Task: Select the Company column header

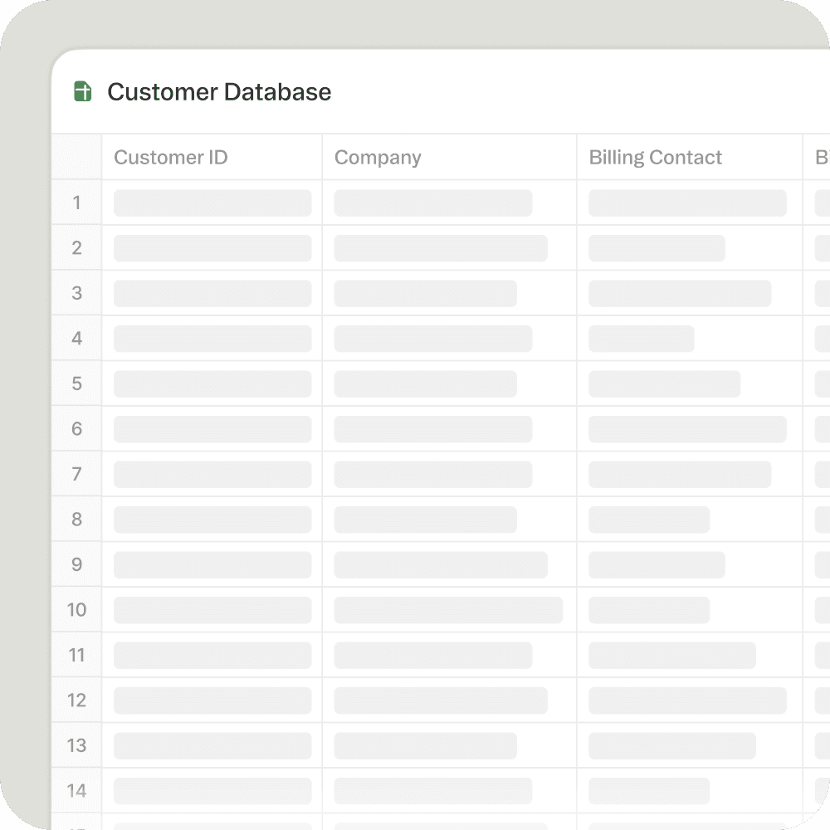Action: pos(449,158)
